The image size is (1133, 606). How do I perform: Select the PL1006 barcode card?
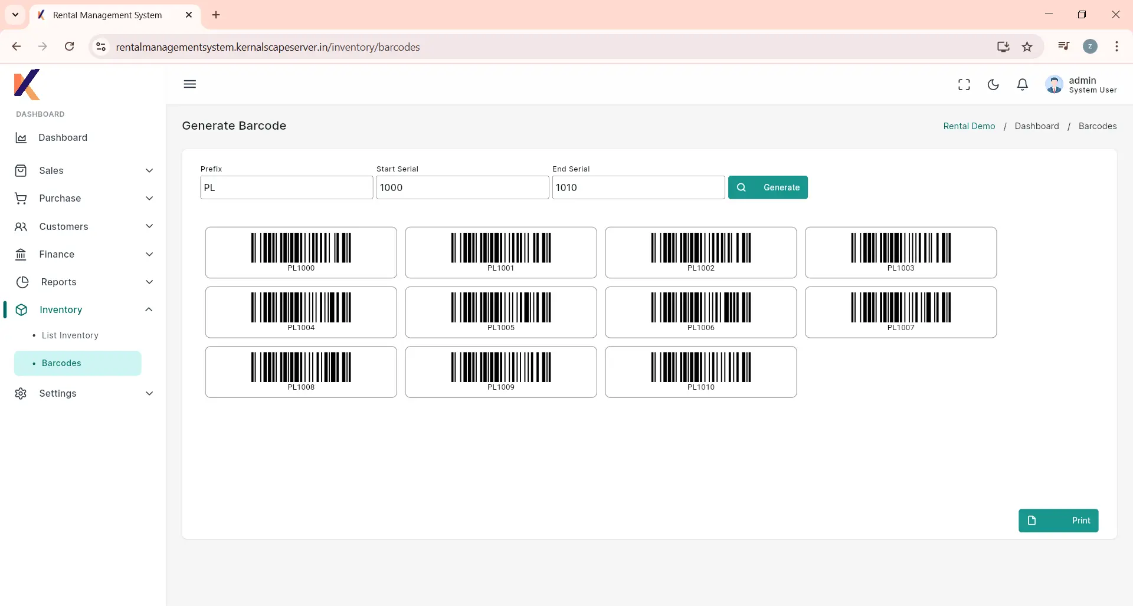[x=701, y=312]
